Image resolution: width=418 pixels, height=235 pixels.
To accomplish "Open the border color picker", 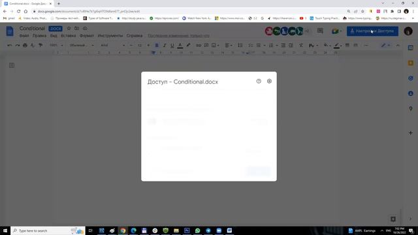I will point(338,45).
